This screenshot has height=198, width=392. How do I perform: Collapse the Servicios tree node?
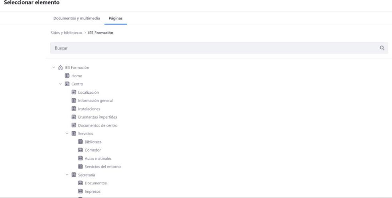pos(67,133)
